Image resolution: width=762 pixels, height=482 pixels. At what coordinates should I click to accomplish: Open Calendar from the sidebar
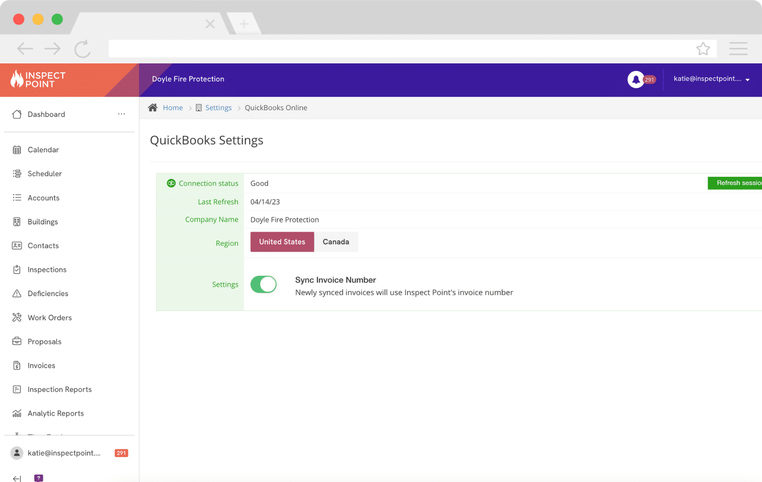point(43,150)
